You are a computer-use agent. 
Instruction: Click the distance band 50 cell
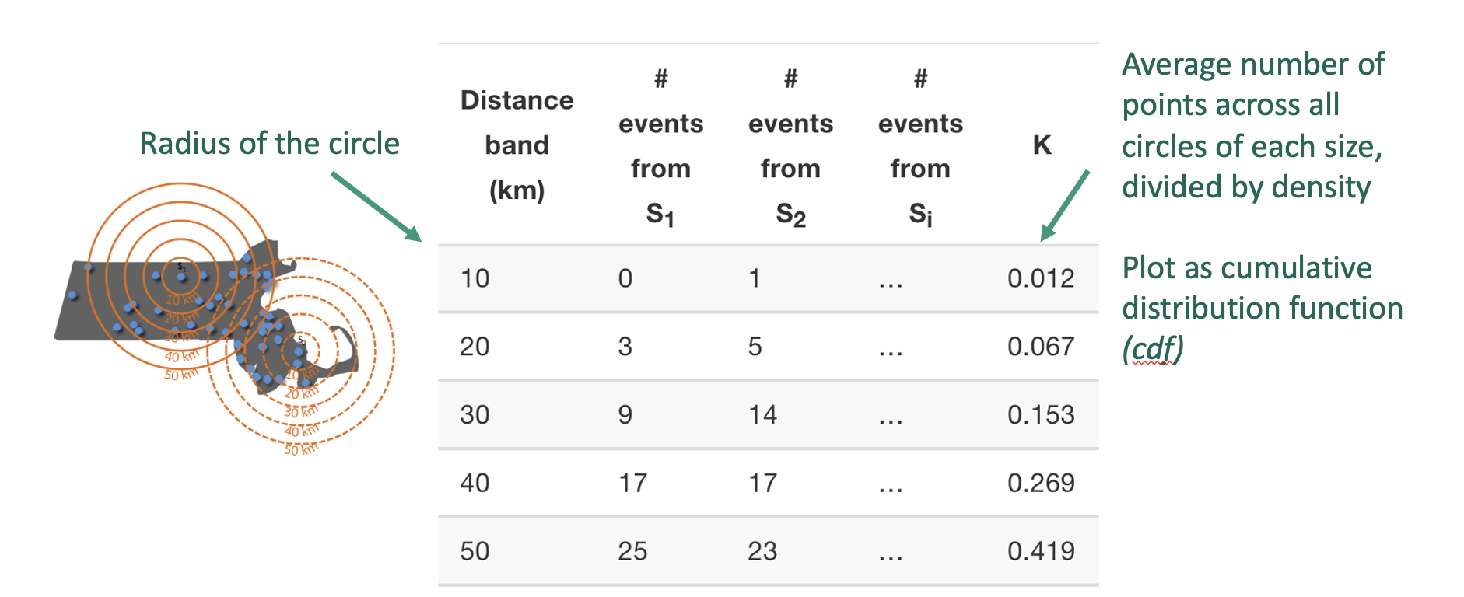[475, 552]
